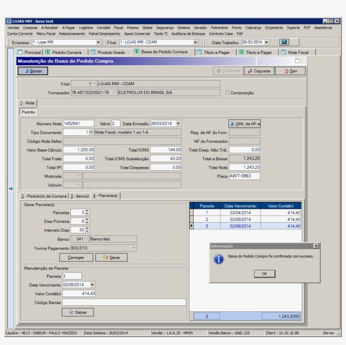The width and height of the screenshot is (346, 345).
Task: Click the calculator icon beside Data Trabalho
Action: coord(284,42)
